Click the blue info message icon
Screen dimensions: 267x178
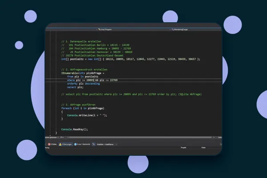pos(75,144)
